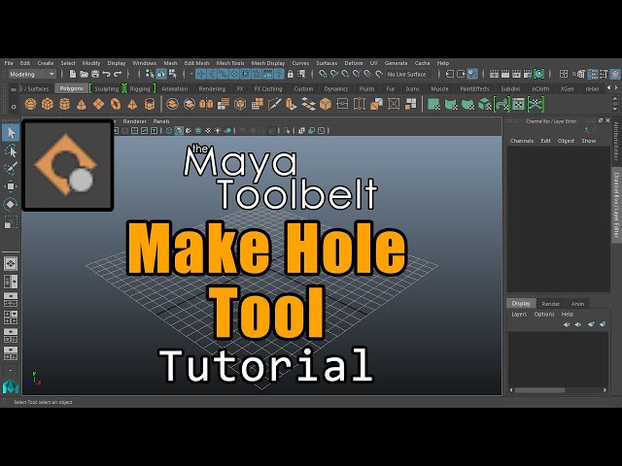Activate the Paint Selection tool

[11, 168]
